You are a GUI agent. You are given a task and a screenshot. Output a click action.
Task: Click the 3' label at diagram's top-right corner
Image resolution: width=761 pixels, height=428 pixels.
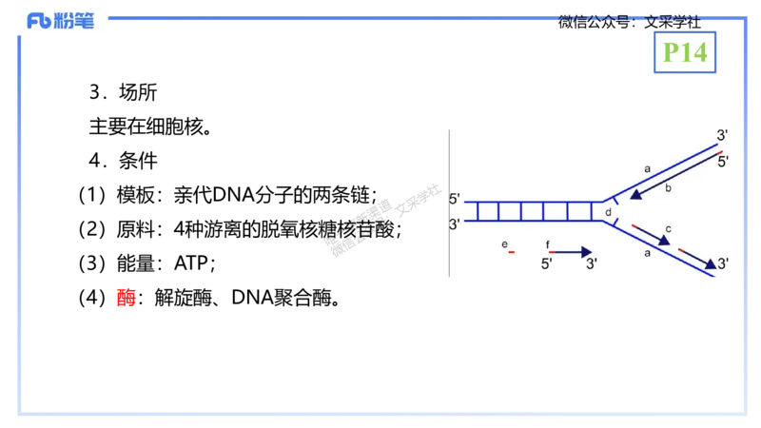click(723, 136)
